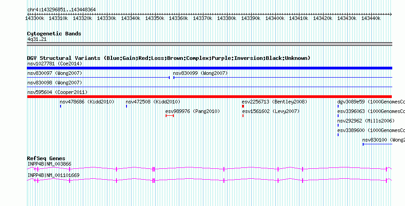Click the blue marker under nsv472508
The height and width of the screenshot is (206, 405).
tap(127, 106)
